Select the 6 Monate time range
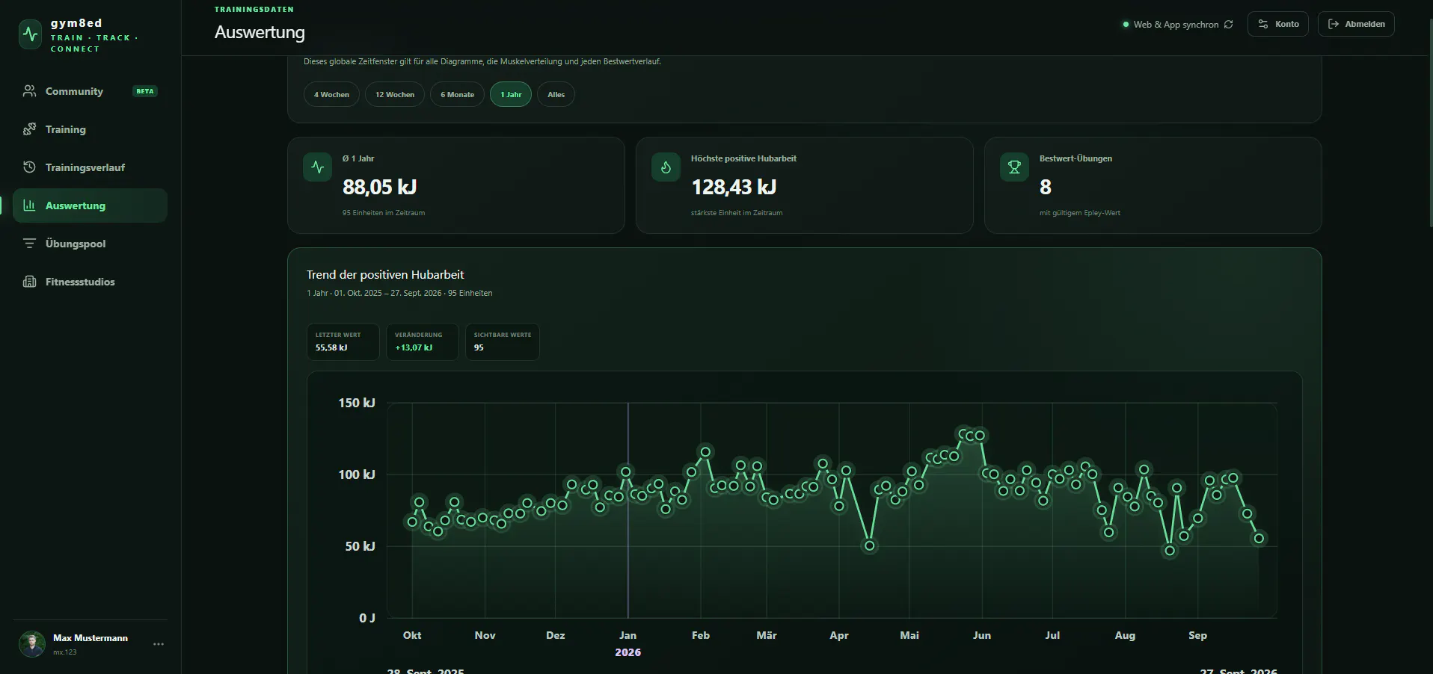This screenshot has height=674, width=1433. coord(457,95)
